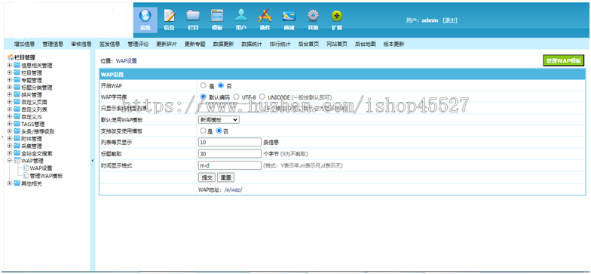The height and width of the screenshot is (274, 591).
Task: Focus the 时间显示格式 input field
Action: [x=229, y=165]
